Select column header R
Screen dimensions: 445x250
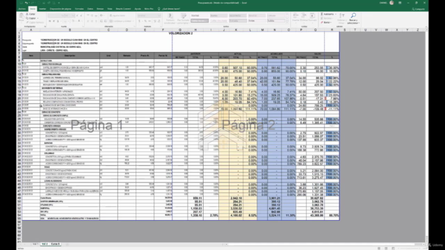(332, 30)
